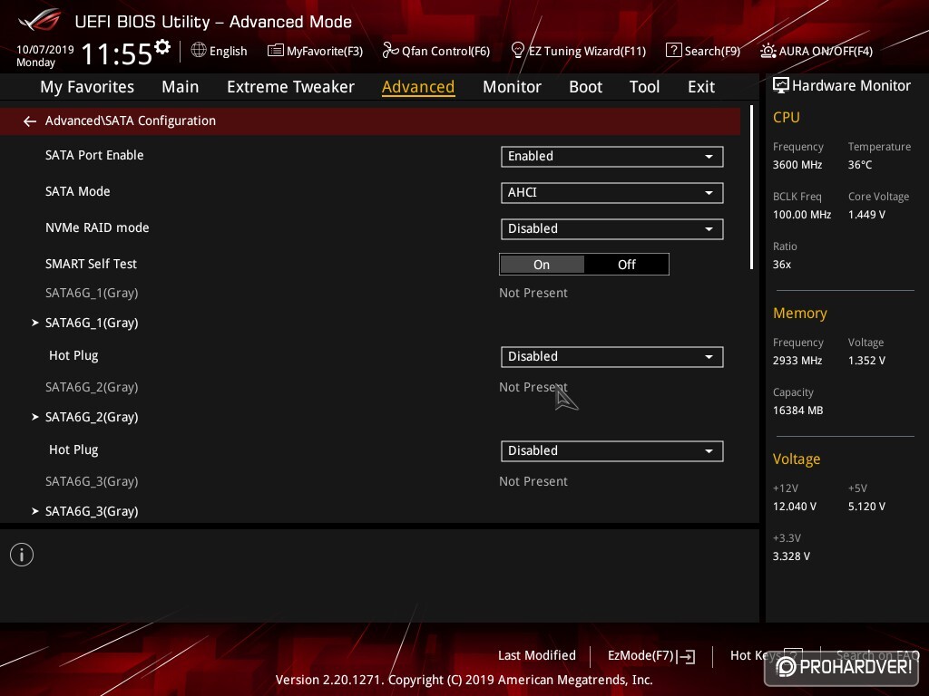Image resolution: width=929 pixels, height=696 pixels.
Task: Open the clock settings gear icon
Action: 162,47
